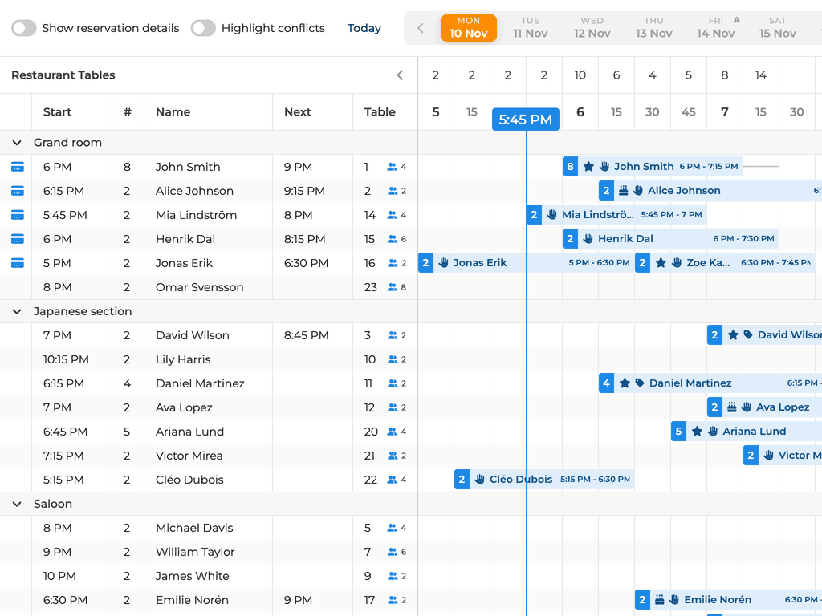Click the birthday cake icon on Alice Johnson's bar
This screenshot has height=616, width=822.
click(x=624, y=191)
